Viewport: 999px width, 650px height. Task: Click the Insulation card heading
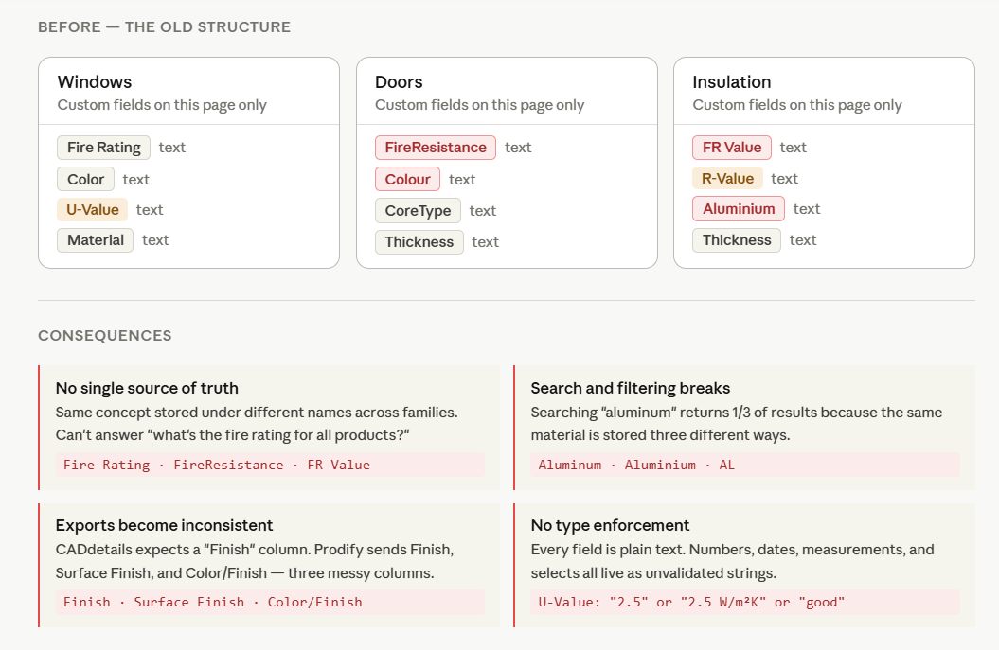[732, 82]
